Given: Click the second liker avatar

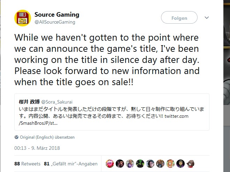Looking at the screenshot, I should (x=120, y=164).
